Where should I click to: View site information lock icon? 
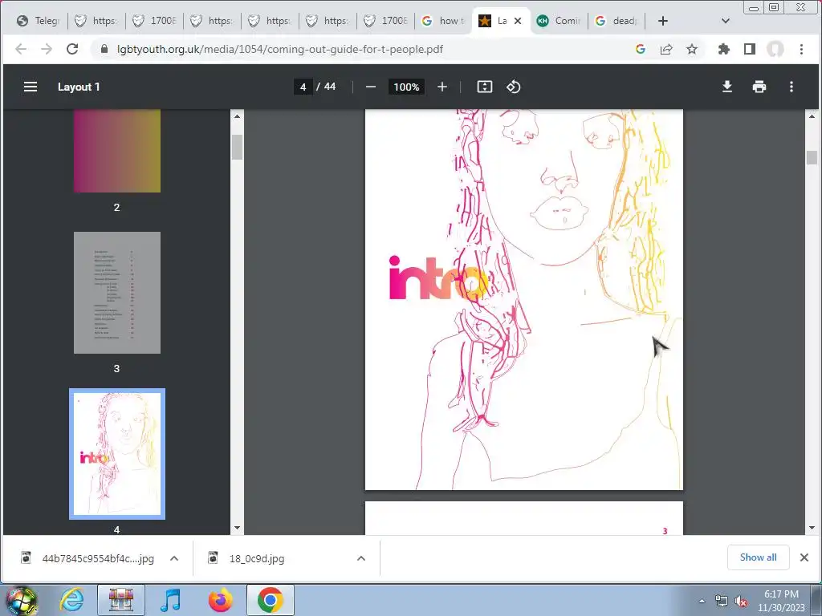point(104,49)
